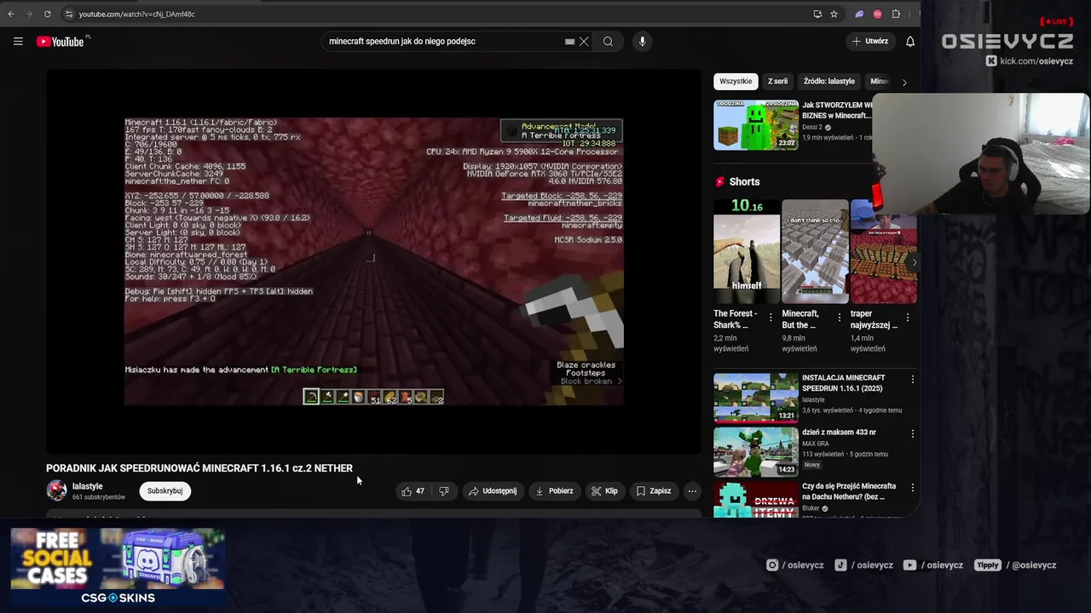The height and width of the screenshot is (613, 1091).
Task: Open dzień z maksem 433 nr thumbnail
Action: pos(756,451)
